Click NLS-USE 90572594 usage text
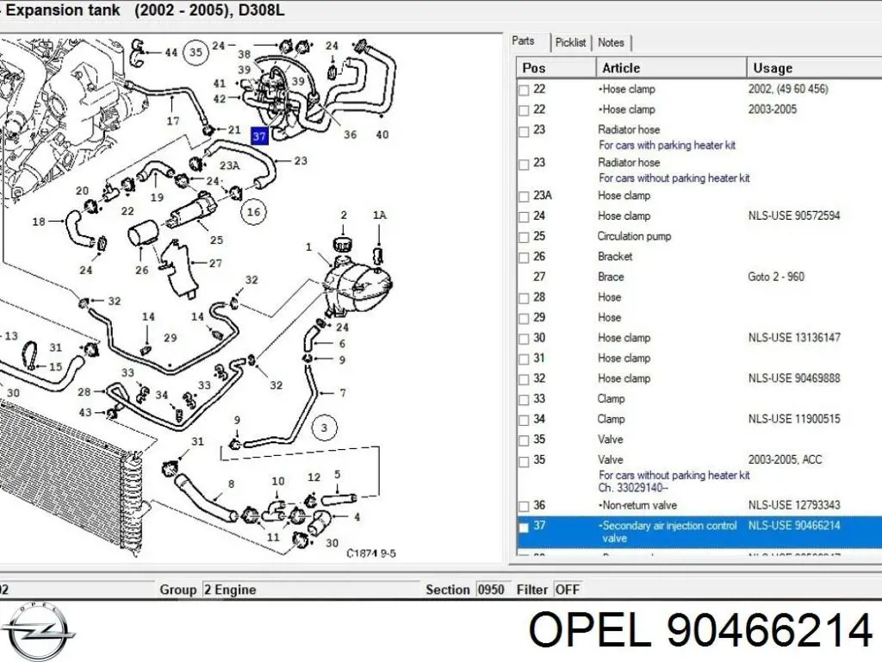Viewport: 882px width, 662px height. (793, 215)
